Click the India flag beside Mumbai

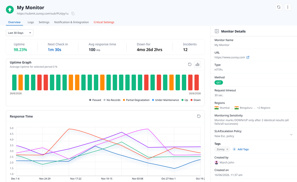(x=217, y=108)
